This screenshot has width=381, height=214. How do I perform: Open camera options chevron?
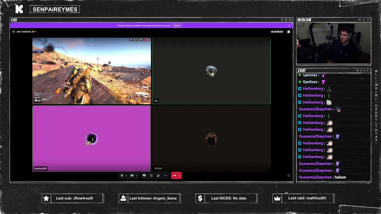136,175
